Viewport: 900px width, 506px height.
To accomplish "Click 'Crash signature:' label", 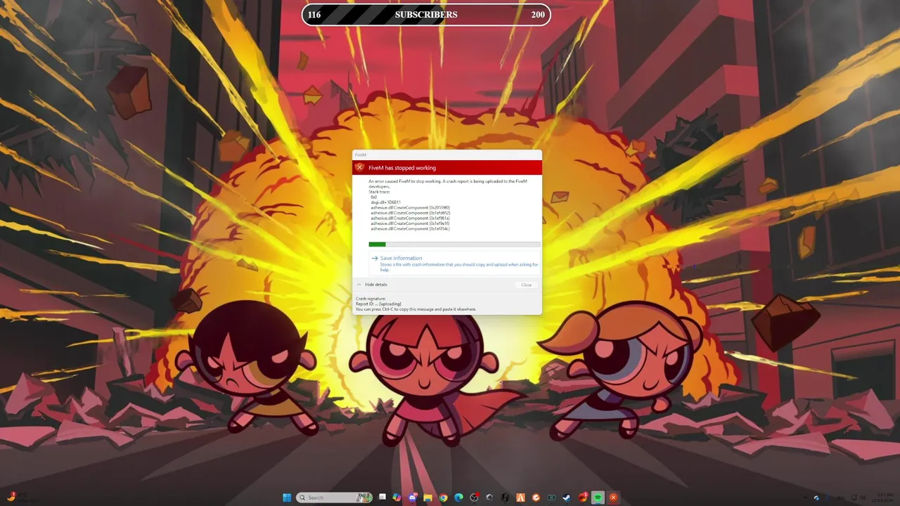I will [371, 299].
